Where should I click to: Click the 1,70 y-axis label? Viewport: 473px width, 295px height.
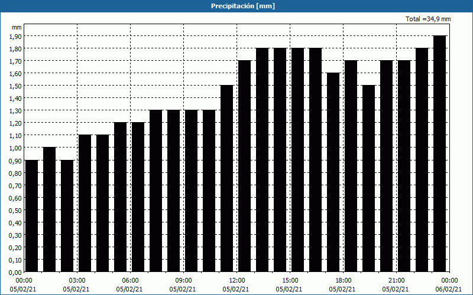point(15,61)
